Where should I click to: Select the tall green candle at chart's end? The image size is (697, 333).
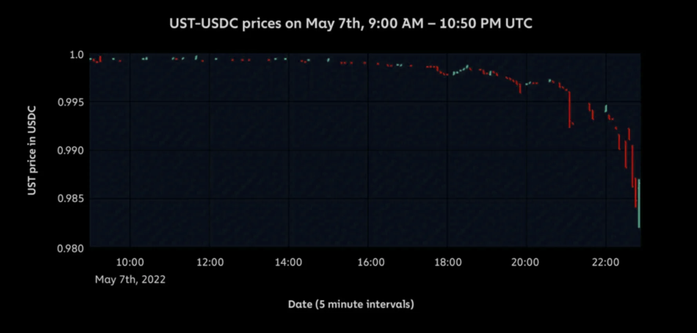point(639,204)
